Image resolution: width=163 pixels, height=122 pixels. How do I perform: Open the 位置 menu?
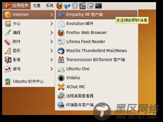(37, 6)
